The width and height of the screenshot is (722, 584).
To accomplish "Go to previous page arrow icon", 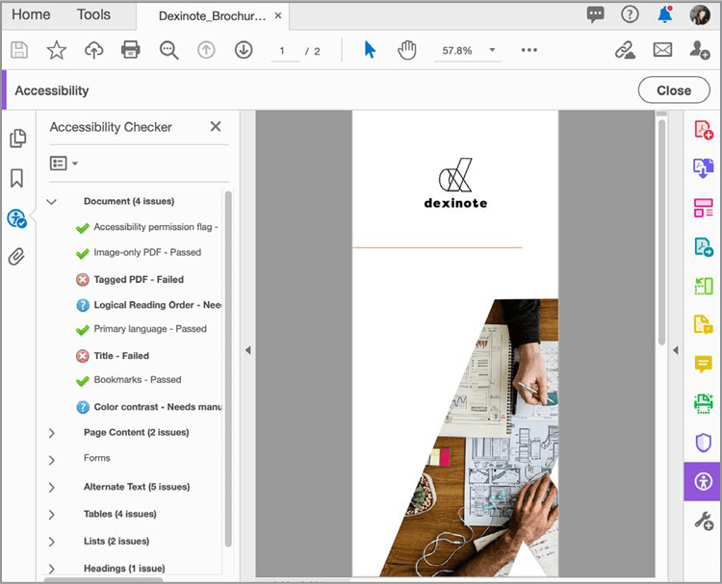I will click(206, 50).
